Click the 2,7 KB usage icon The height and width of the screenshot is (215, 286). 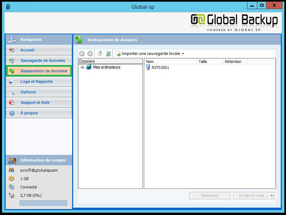point(11,195)
